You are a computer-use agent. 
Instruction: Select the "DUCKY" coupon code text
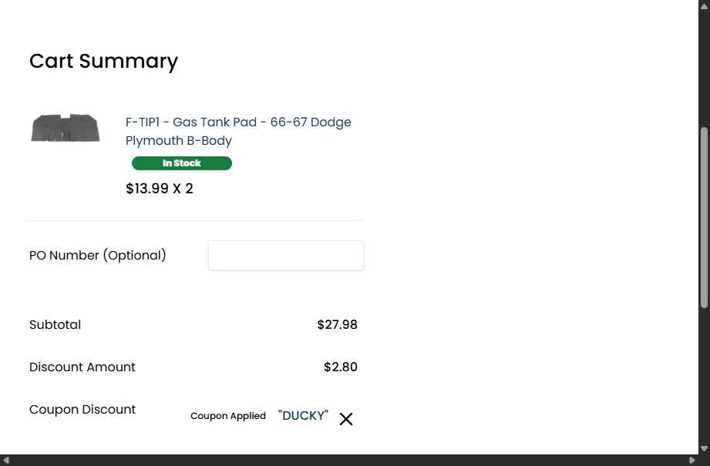303,416
